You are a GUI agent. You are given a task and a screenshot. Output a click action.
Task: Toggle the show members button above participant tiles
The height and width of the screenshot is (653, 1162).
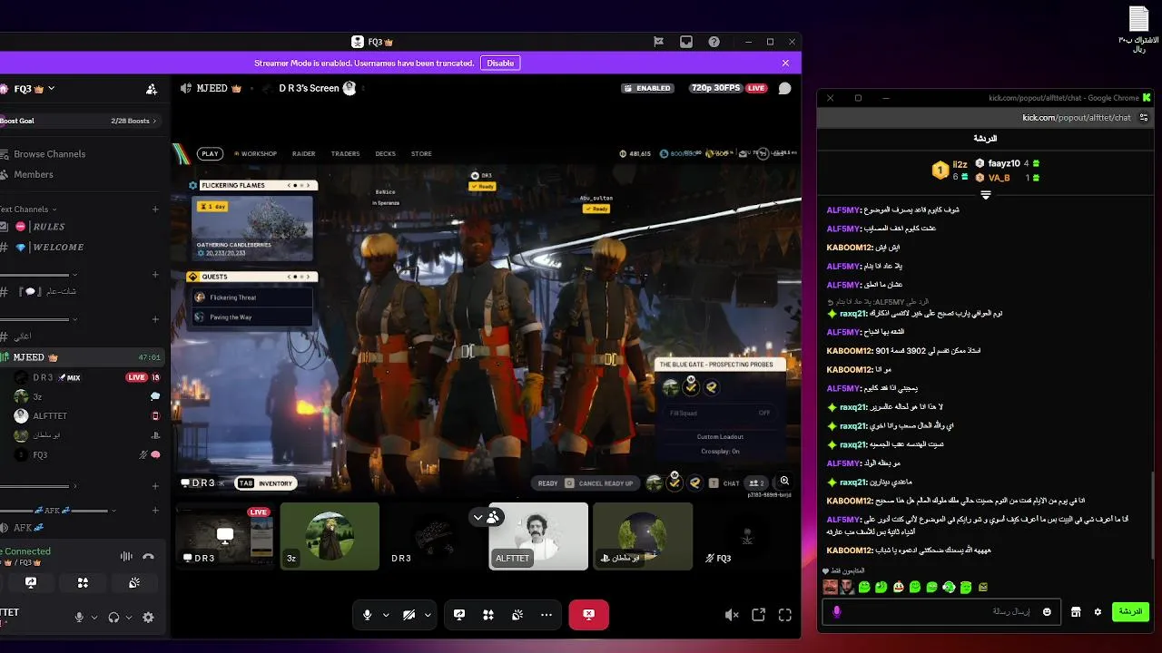(485, 517)
